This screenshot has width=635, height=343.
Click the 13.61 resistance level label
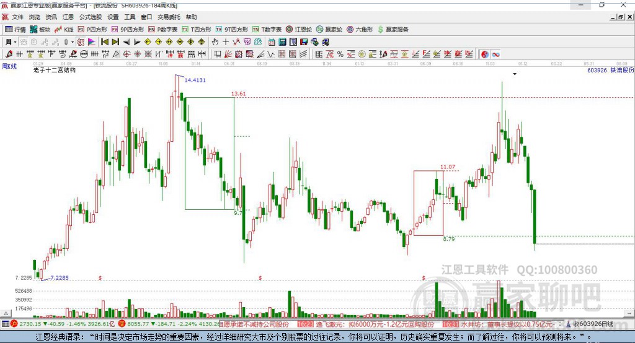(x=239, y=93)
